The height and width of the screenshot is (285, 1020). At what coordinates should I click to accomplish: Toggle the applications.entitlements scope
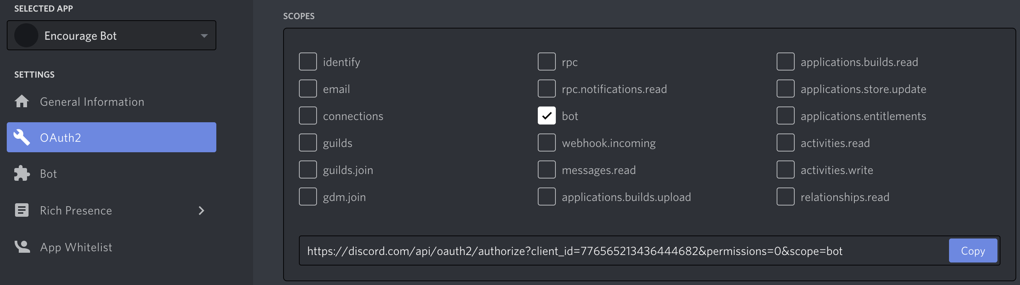(x=785, y=115)
